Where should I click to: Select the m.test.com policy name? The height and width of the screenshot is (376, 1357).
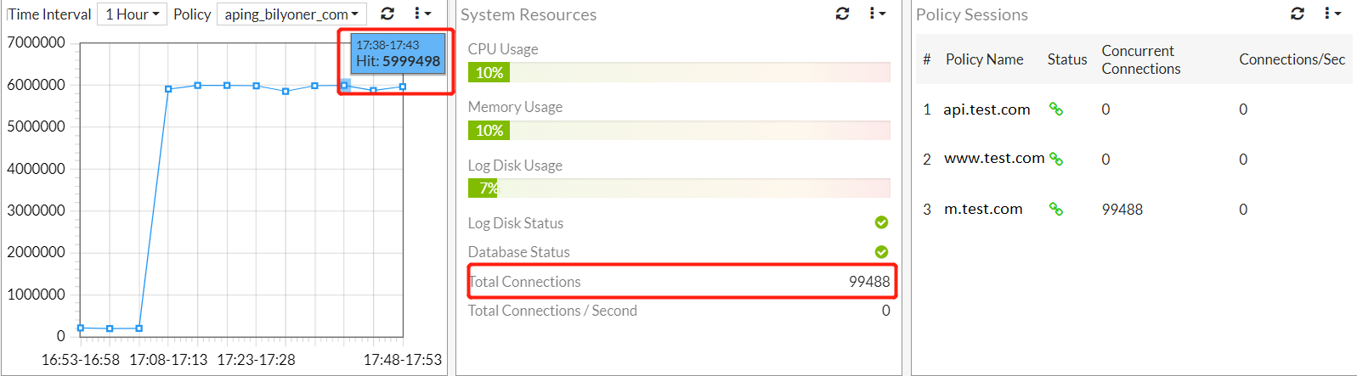click(983, 209)
